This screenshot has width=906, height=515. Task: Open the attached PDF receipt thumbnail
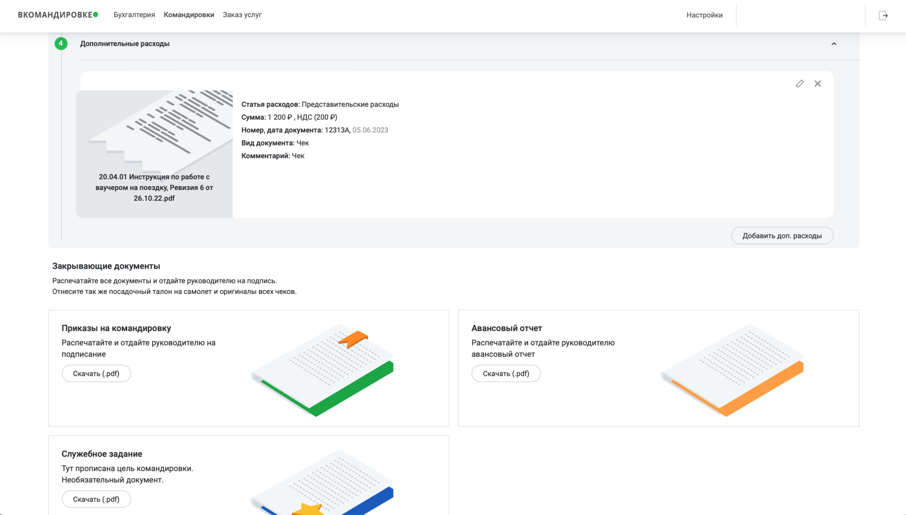pos(154,154)
